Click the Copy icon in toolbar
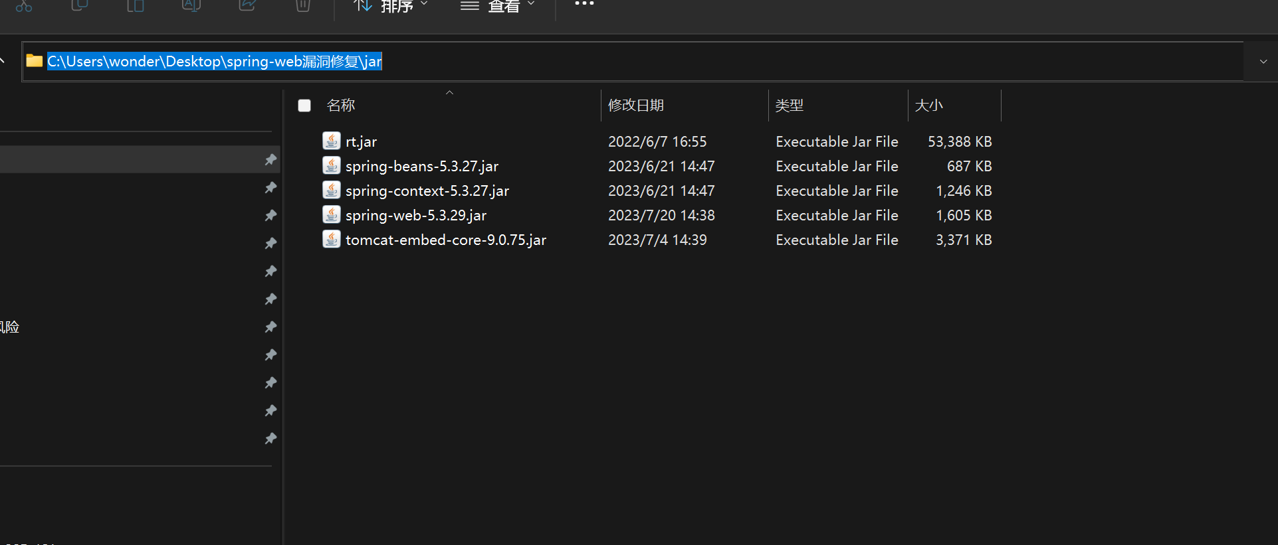 [80, 5]
